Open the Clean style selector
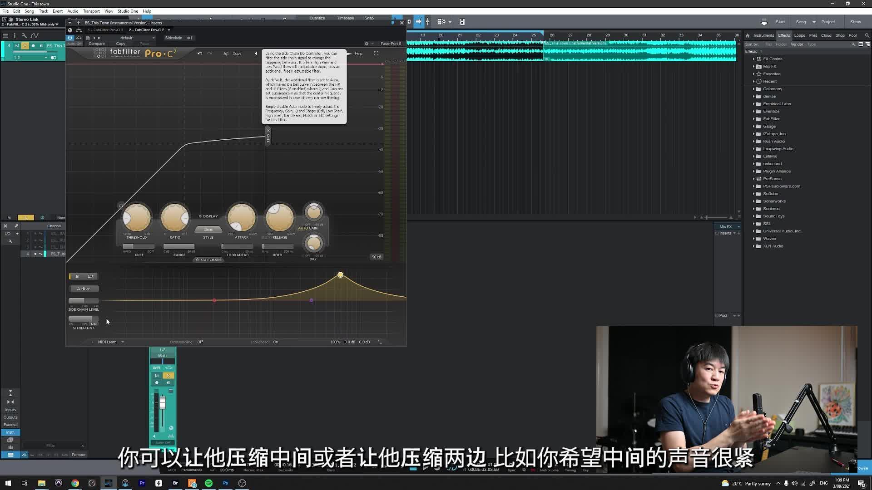Screen dimensions: 872x490 [208, 229]
